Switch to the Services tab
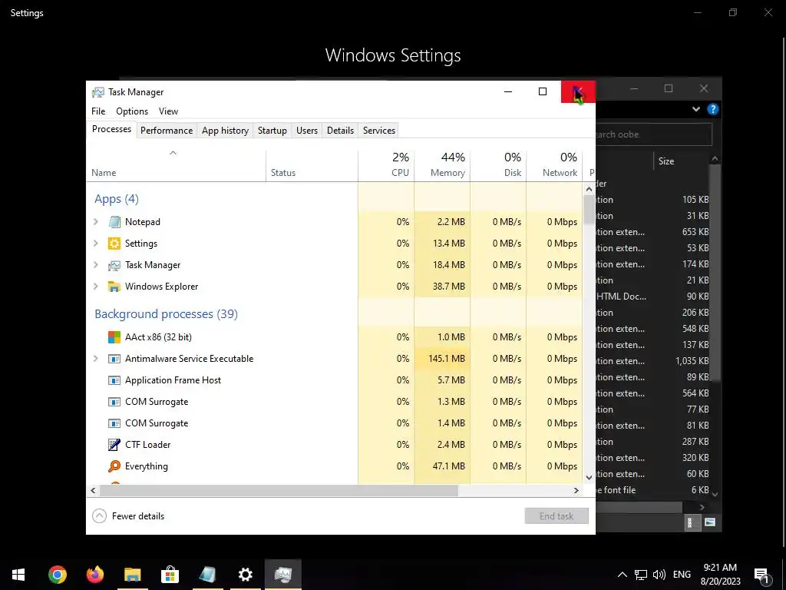Viewport: 786px width, 590px height. (379, 131)
